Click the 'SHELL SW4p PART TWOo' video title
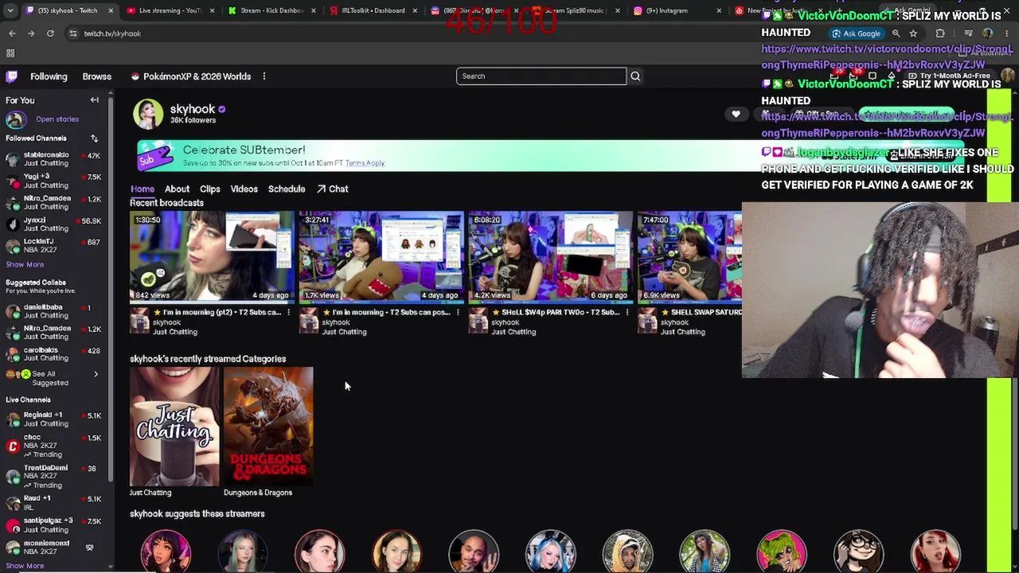Image resolution: width=1019 pixels, height=573 pixels. (560, 313)
